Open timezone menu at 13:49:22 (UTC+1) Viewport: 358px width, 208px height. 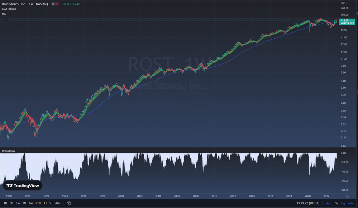click(307, 203)
